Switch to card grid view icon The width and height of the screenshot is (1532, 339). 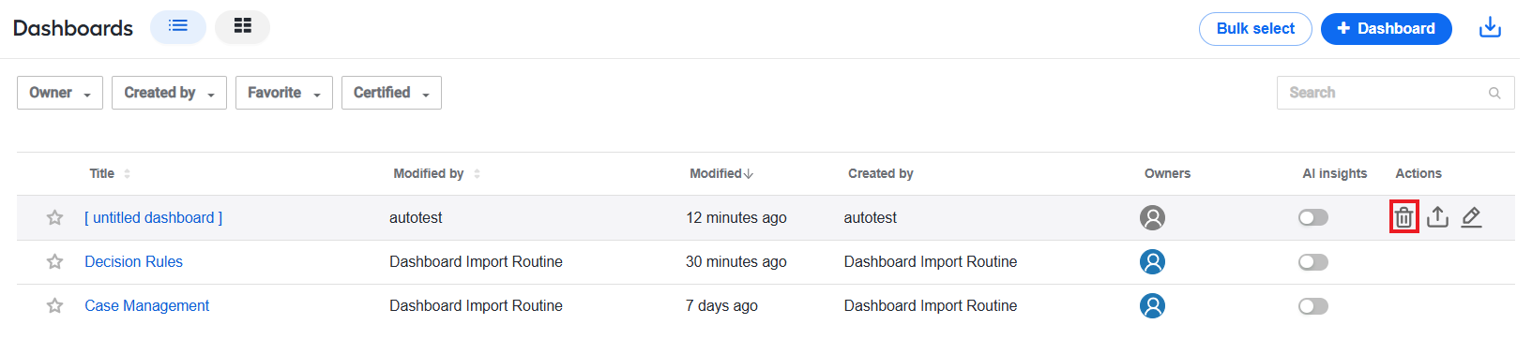coord(242,26)
